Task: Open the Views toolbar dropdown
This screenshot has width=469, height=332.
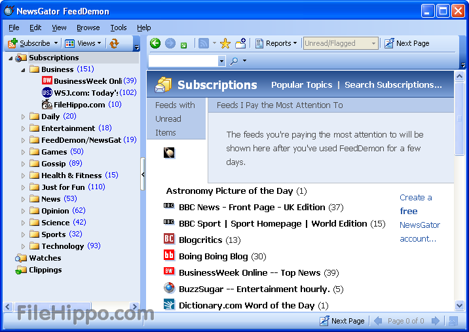Action: tap(83, 43)
